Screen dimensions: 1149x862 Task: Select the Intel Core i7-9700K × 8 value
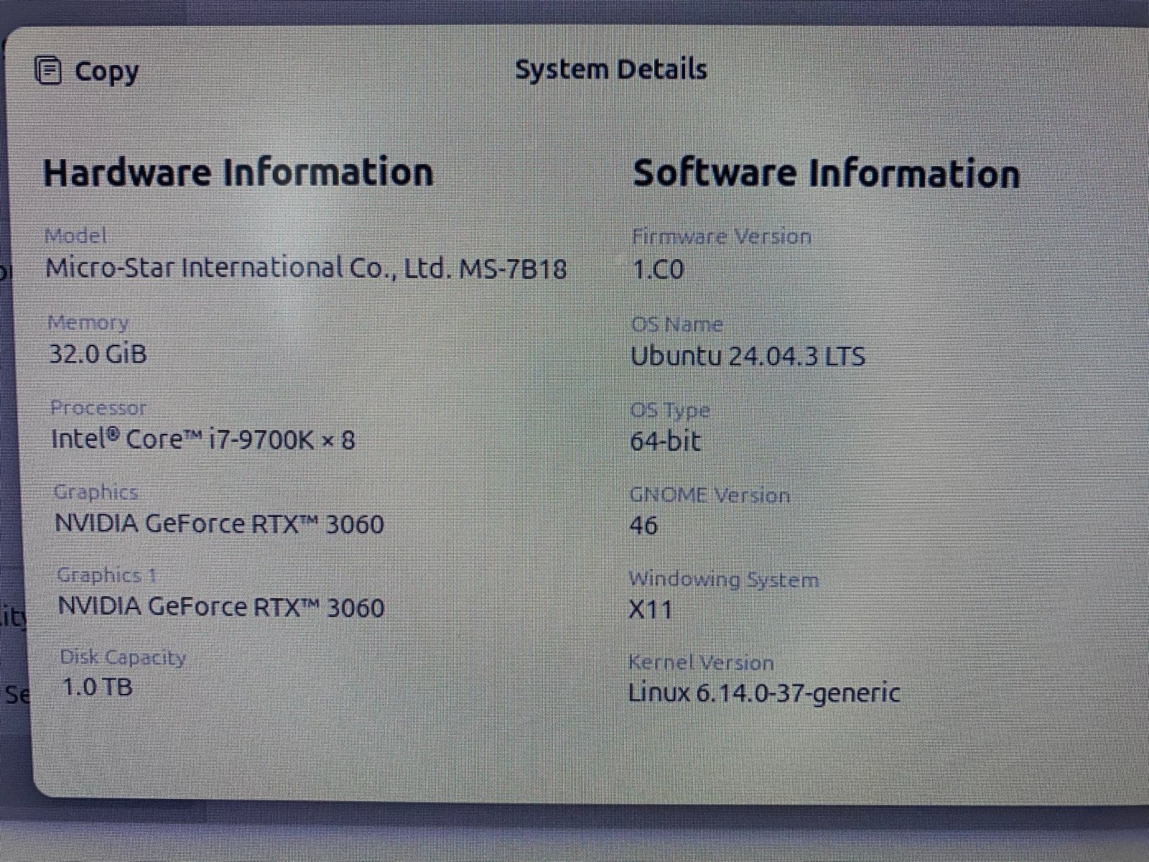203,439
